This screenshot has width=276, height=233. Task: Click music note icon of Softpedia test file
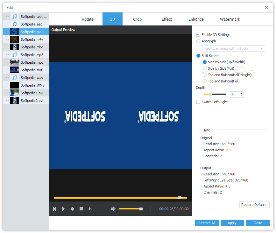coord(15,17)
